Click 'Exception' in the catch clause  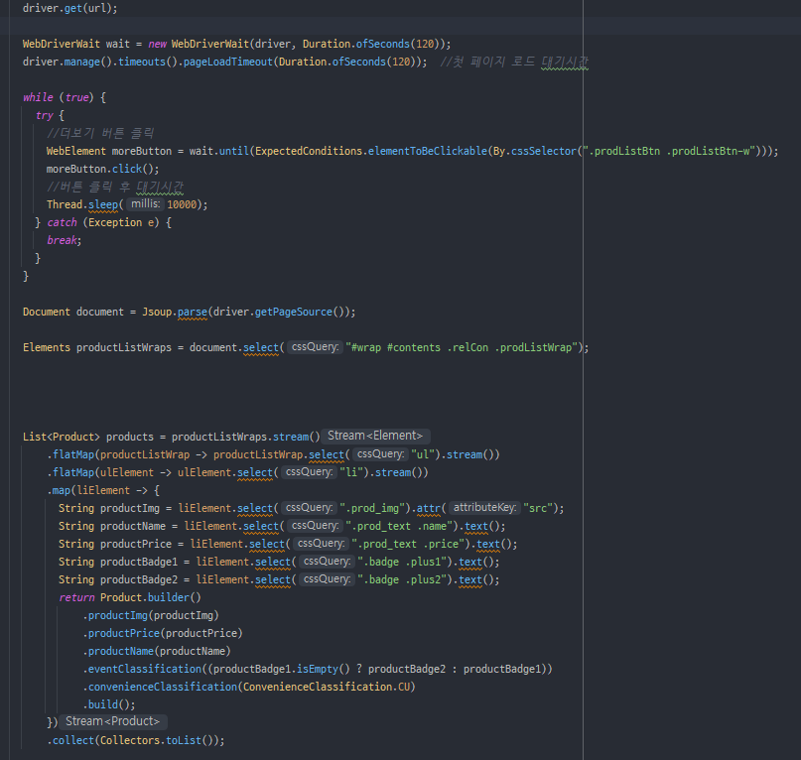pyautogui.click(x=115, y=222)
